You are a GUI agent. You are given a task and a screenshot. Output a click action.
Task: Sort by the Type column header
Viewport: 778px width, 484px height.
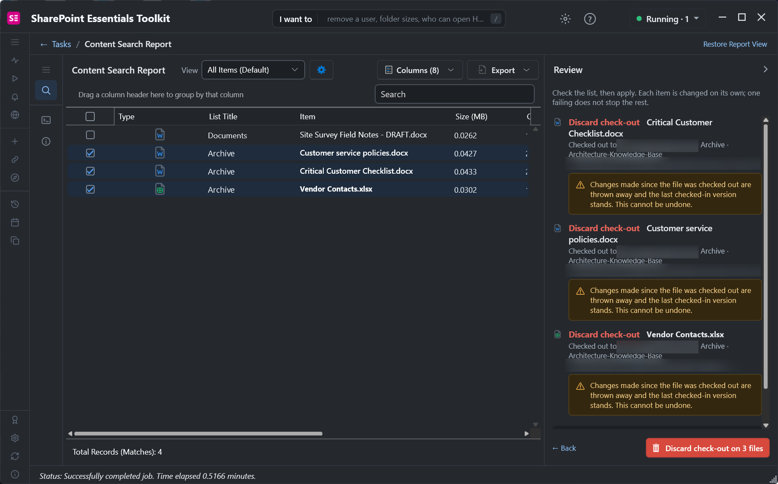[126, 116]
